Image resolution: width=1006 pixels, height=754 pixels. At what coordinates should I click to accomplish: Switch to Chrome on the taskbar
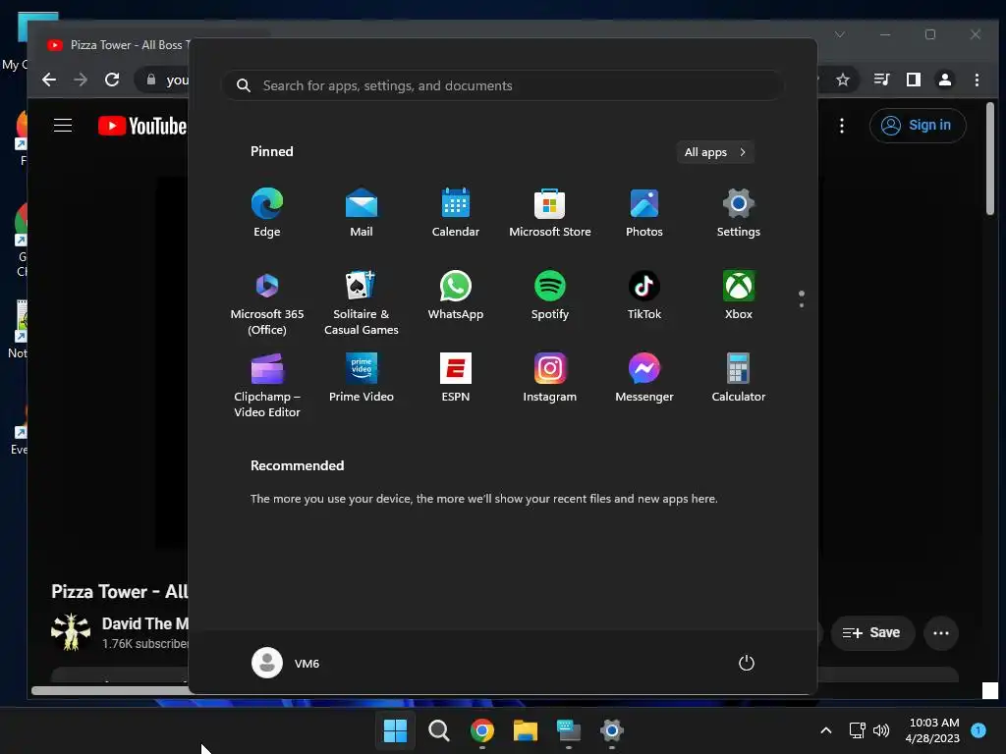(x=481, y=729)
